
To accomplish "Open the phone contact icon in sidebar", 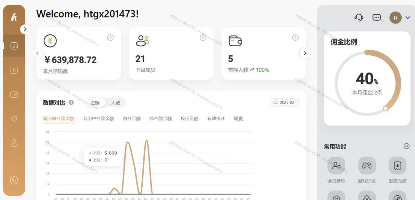I will 14,180.
